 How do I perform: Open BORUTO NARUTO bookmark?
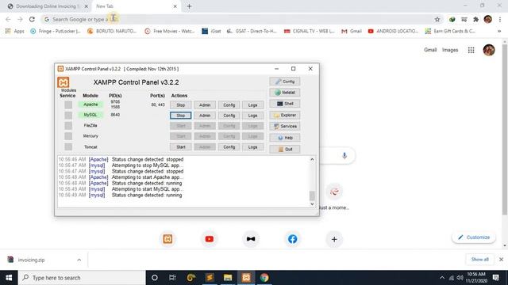[112, 31]
